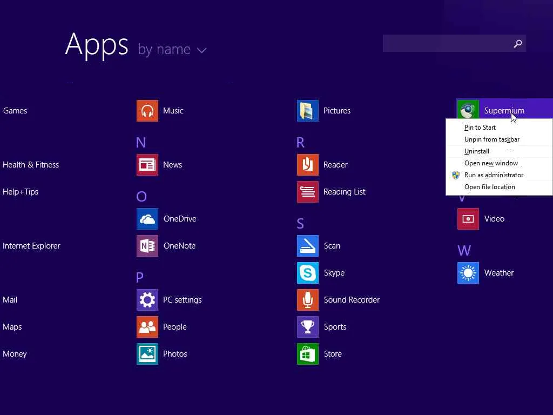The width and height of the screenshot is (553, 415).
Task: Click the 'Skype' app name text
Action: [334, 273]
